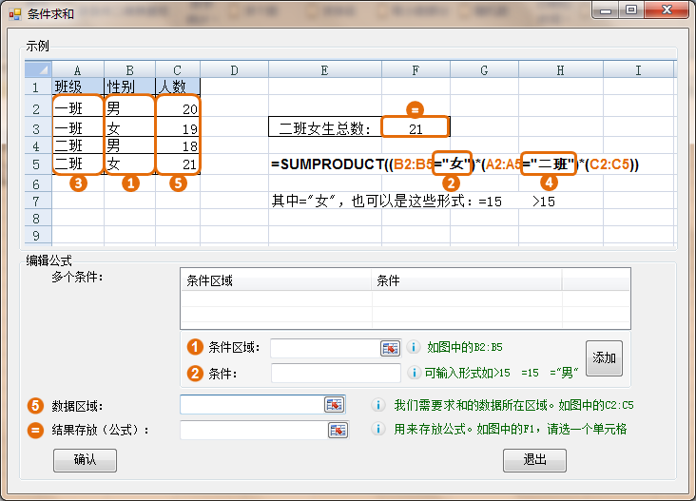This screenshot has width=696, height=501.
Task: Click range picker icon for 数据区域 field
Action: click(x=334, y=405)
